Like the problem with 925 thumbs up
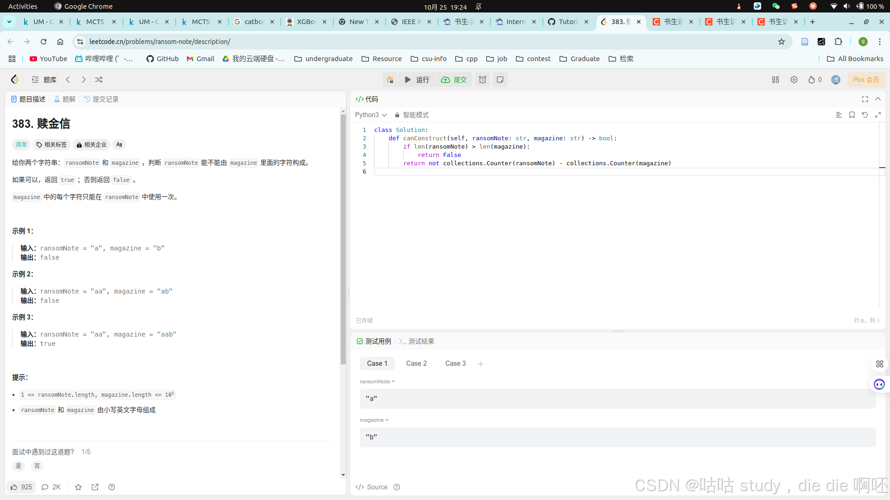Screen dimensions: 890x500 coord(21,487)
